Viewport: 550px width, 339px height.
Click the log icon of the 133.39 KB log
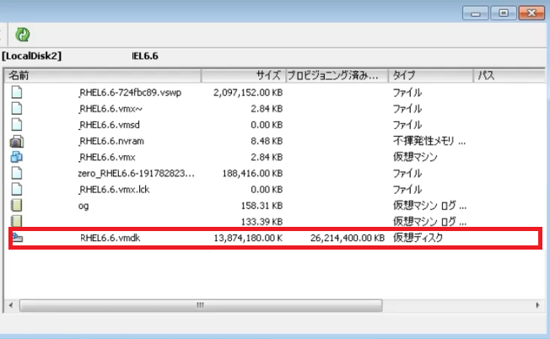click(17, 221)
